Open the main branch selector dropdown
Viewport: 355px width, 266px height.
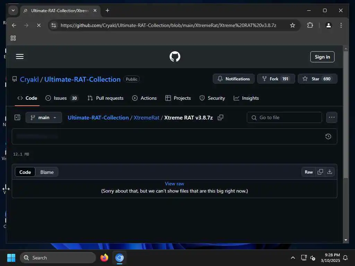(x=44, y=117)
